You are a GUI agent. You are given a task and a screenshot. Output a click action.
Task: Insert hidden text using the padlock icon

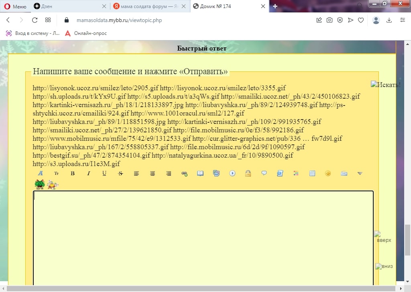[x=248, y=173]
